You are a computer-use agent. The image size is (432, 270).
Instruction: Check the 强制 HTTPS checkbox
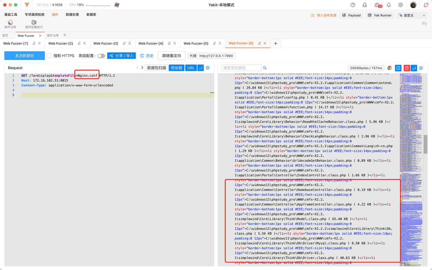49,56
